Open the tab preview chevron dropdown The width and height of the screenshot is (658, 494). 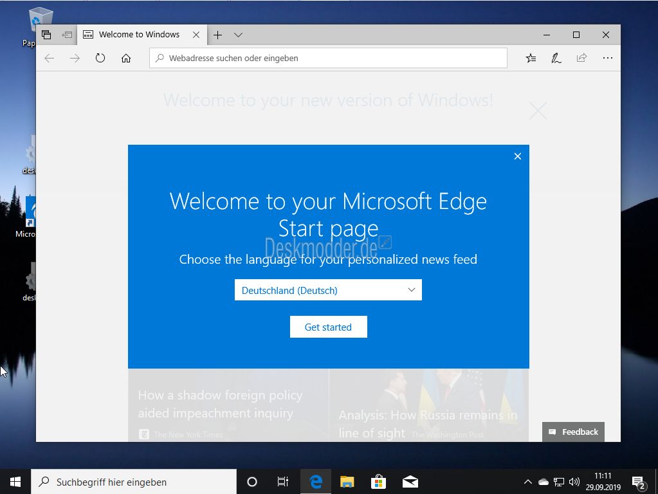click(238, 35)
